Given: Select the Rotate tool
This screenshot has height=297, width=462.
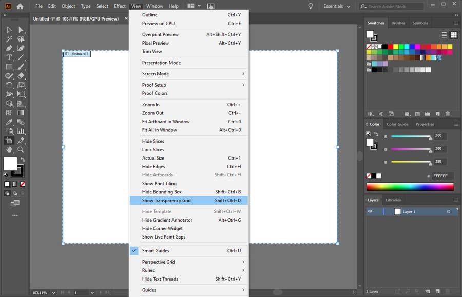Looking at the screenshot, I should click(9, 85).
